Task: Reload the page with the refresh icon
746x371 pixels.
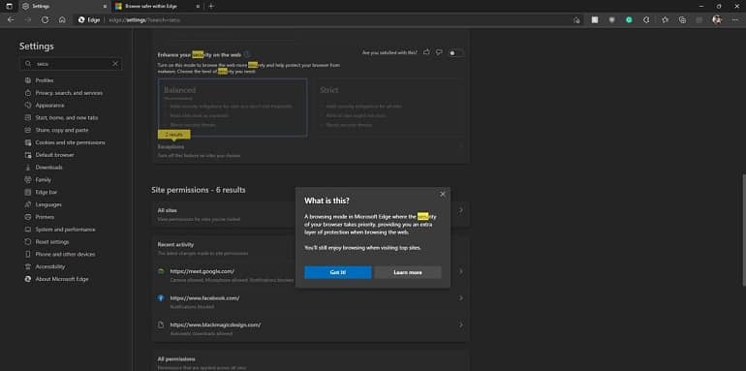Action: (x=46, y=20)
